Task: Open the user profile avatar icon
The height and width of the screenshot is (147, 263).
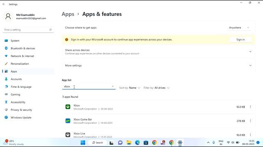Action: (x=8, y=16)
